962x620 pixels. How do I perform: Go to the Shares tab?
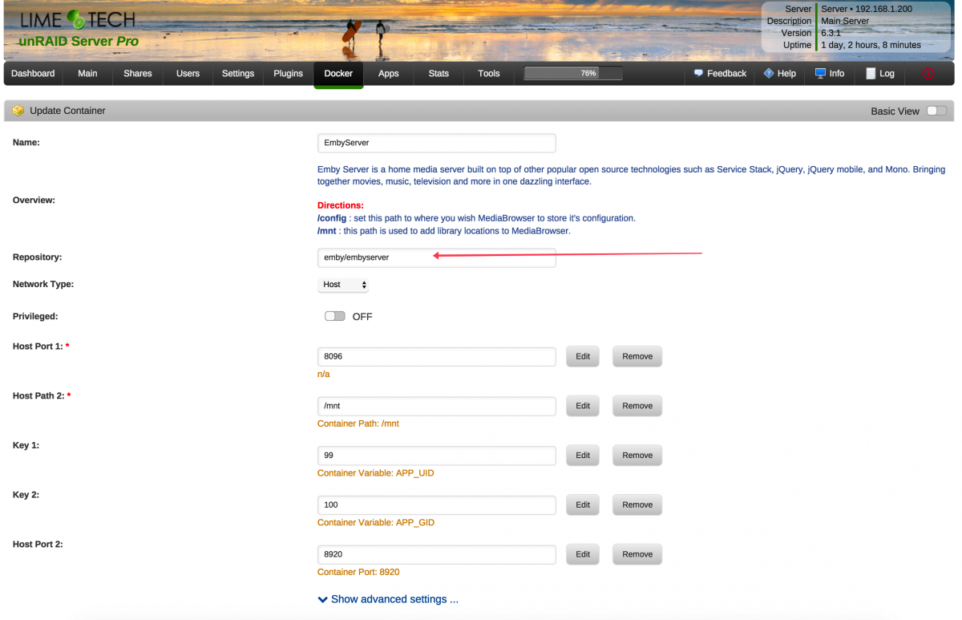138,73
